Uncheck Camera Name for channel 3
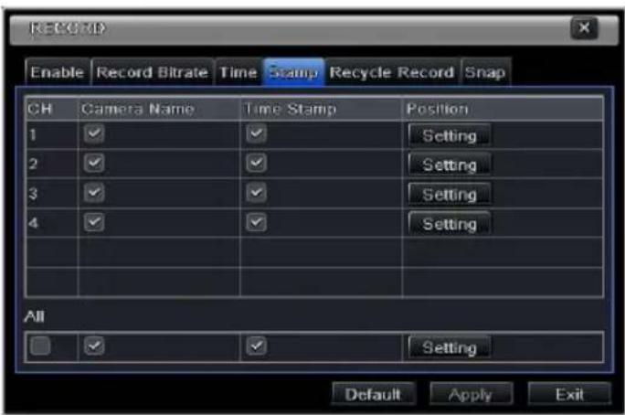Screen dimensions: 625x415 tap(94, 193)
